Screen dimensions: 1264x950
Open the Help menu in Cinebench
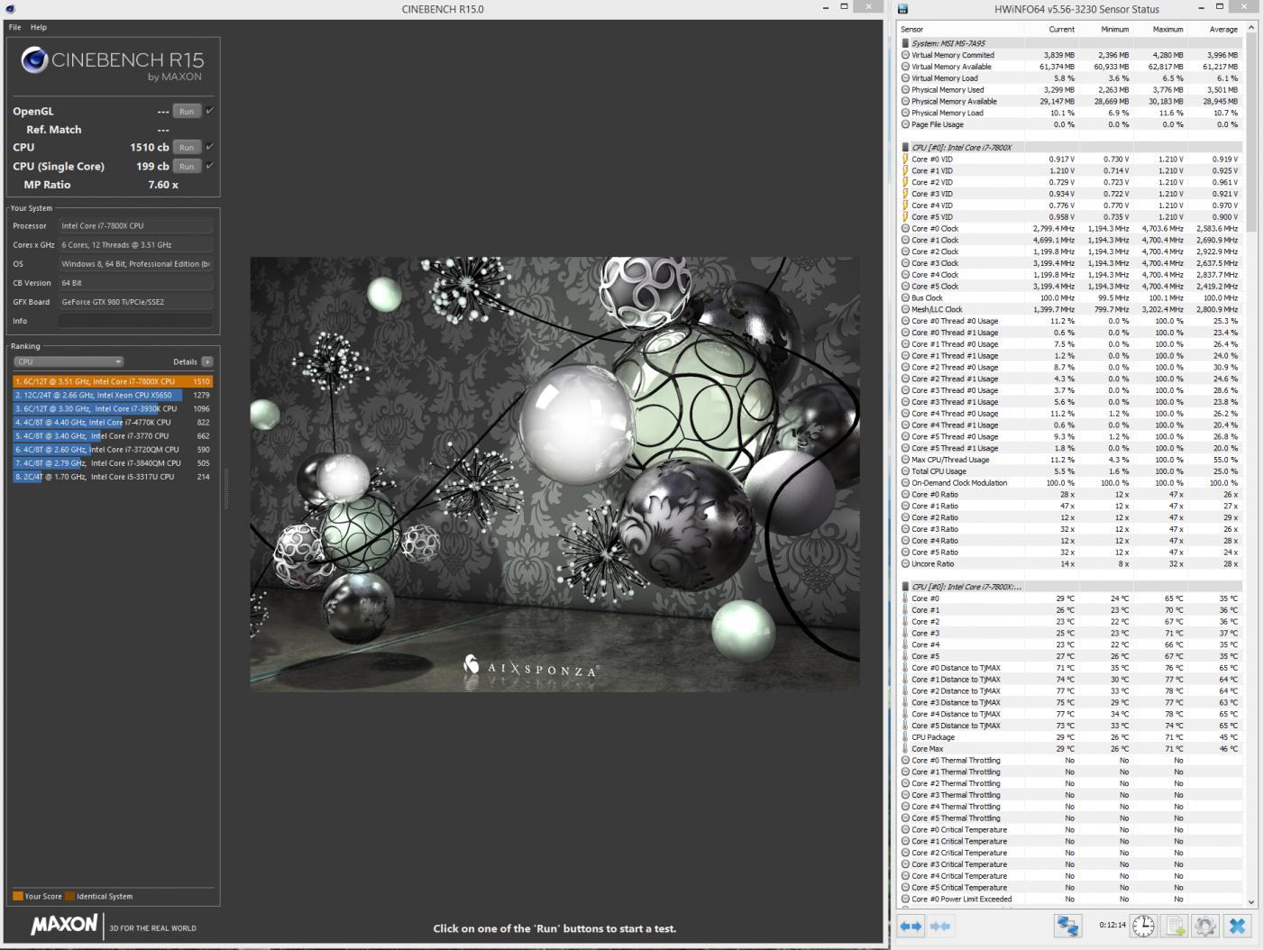(39, 27)
